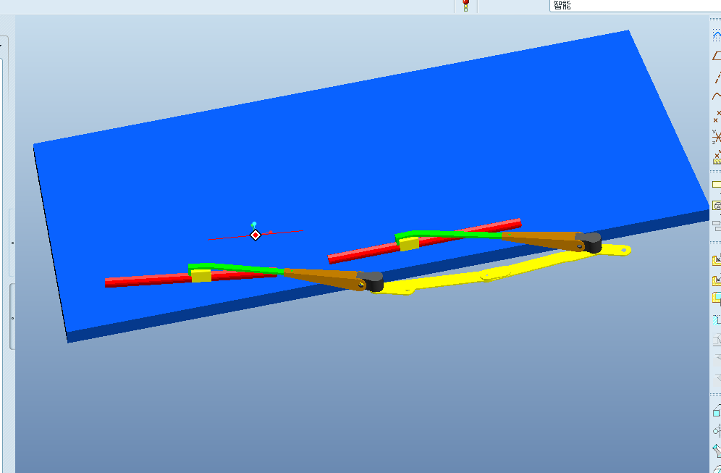Viewport: 721px width, 473px height.
Task: Click the cyan hatched cut-out icon
Action: (x=717, y=319)
